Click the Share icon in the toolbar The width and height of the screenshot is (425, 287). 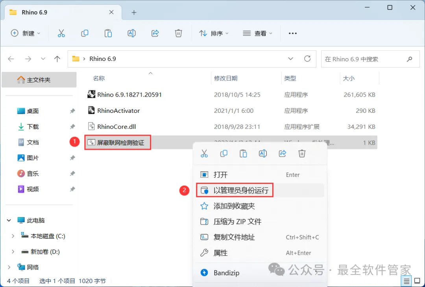coord(155,33)
